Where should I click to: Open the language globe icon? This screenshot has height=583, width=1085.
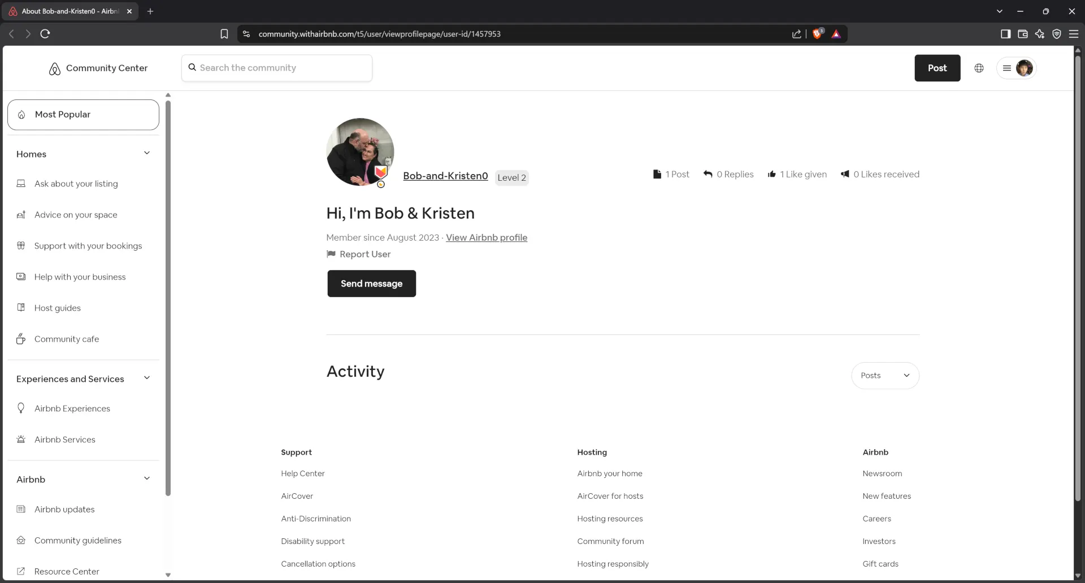click(x=979, y=68)
